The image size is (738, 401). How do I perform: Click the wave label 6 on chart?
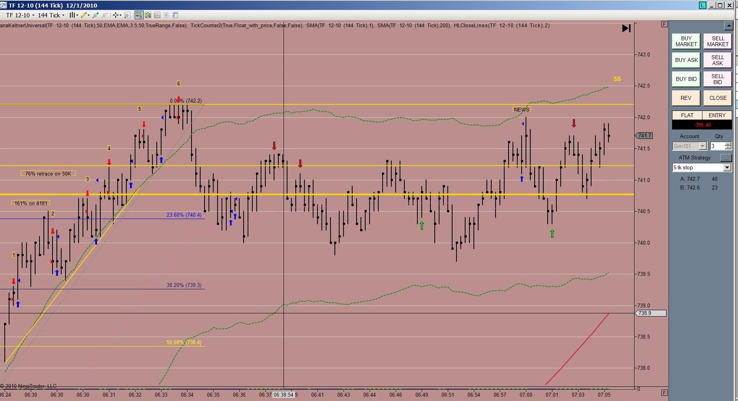(178, 84)
